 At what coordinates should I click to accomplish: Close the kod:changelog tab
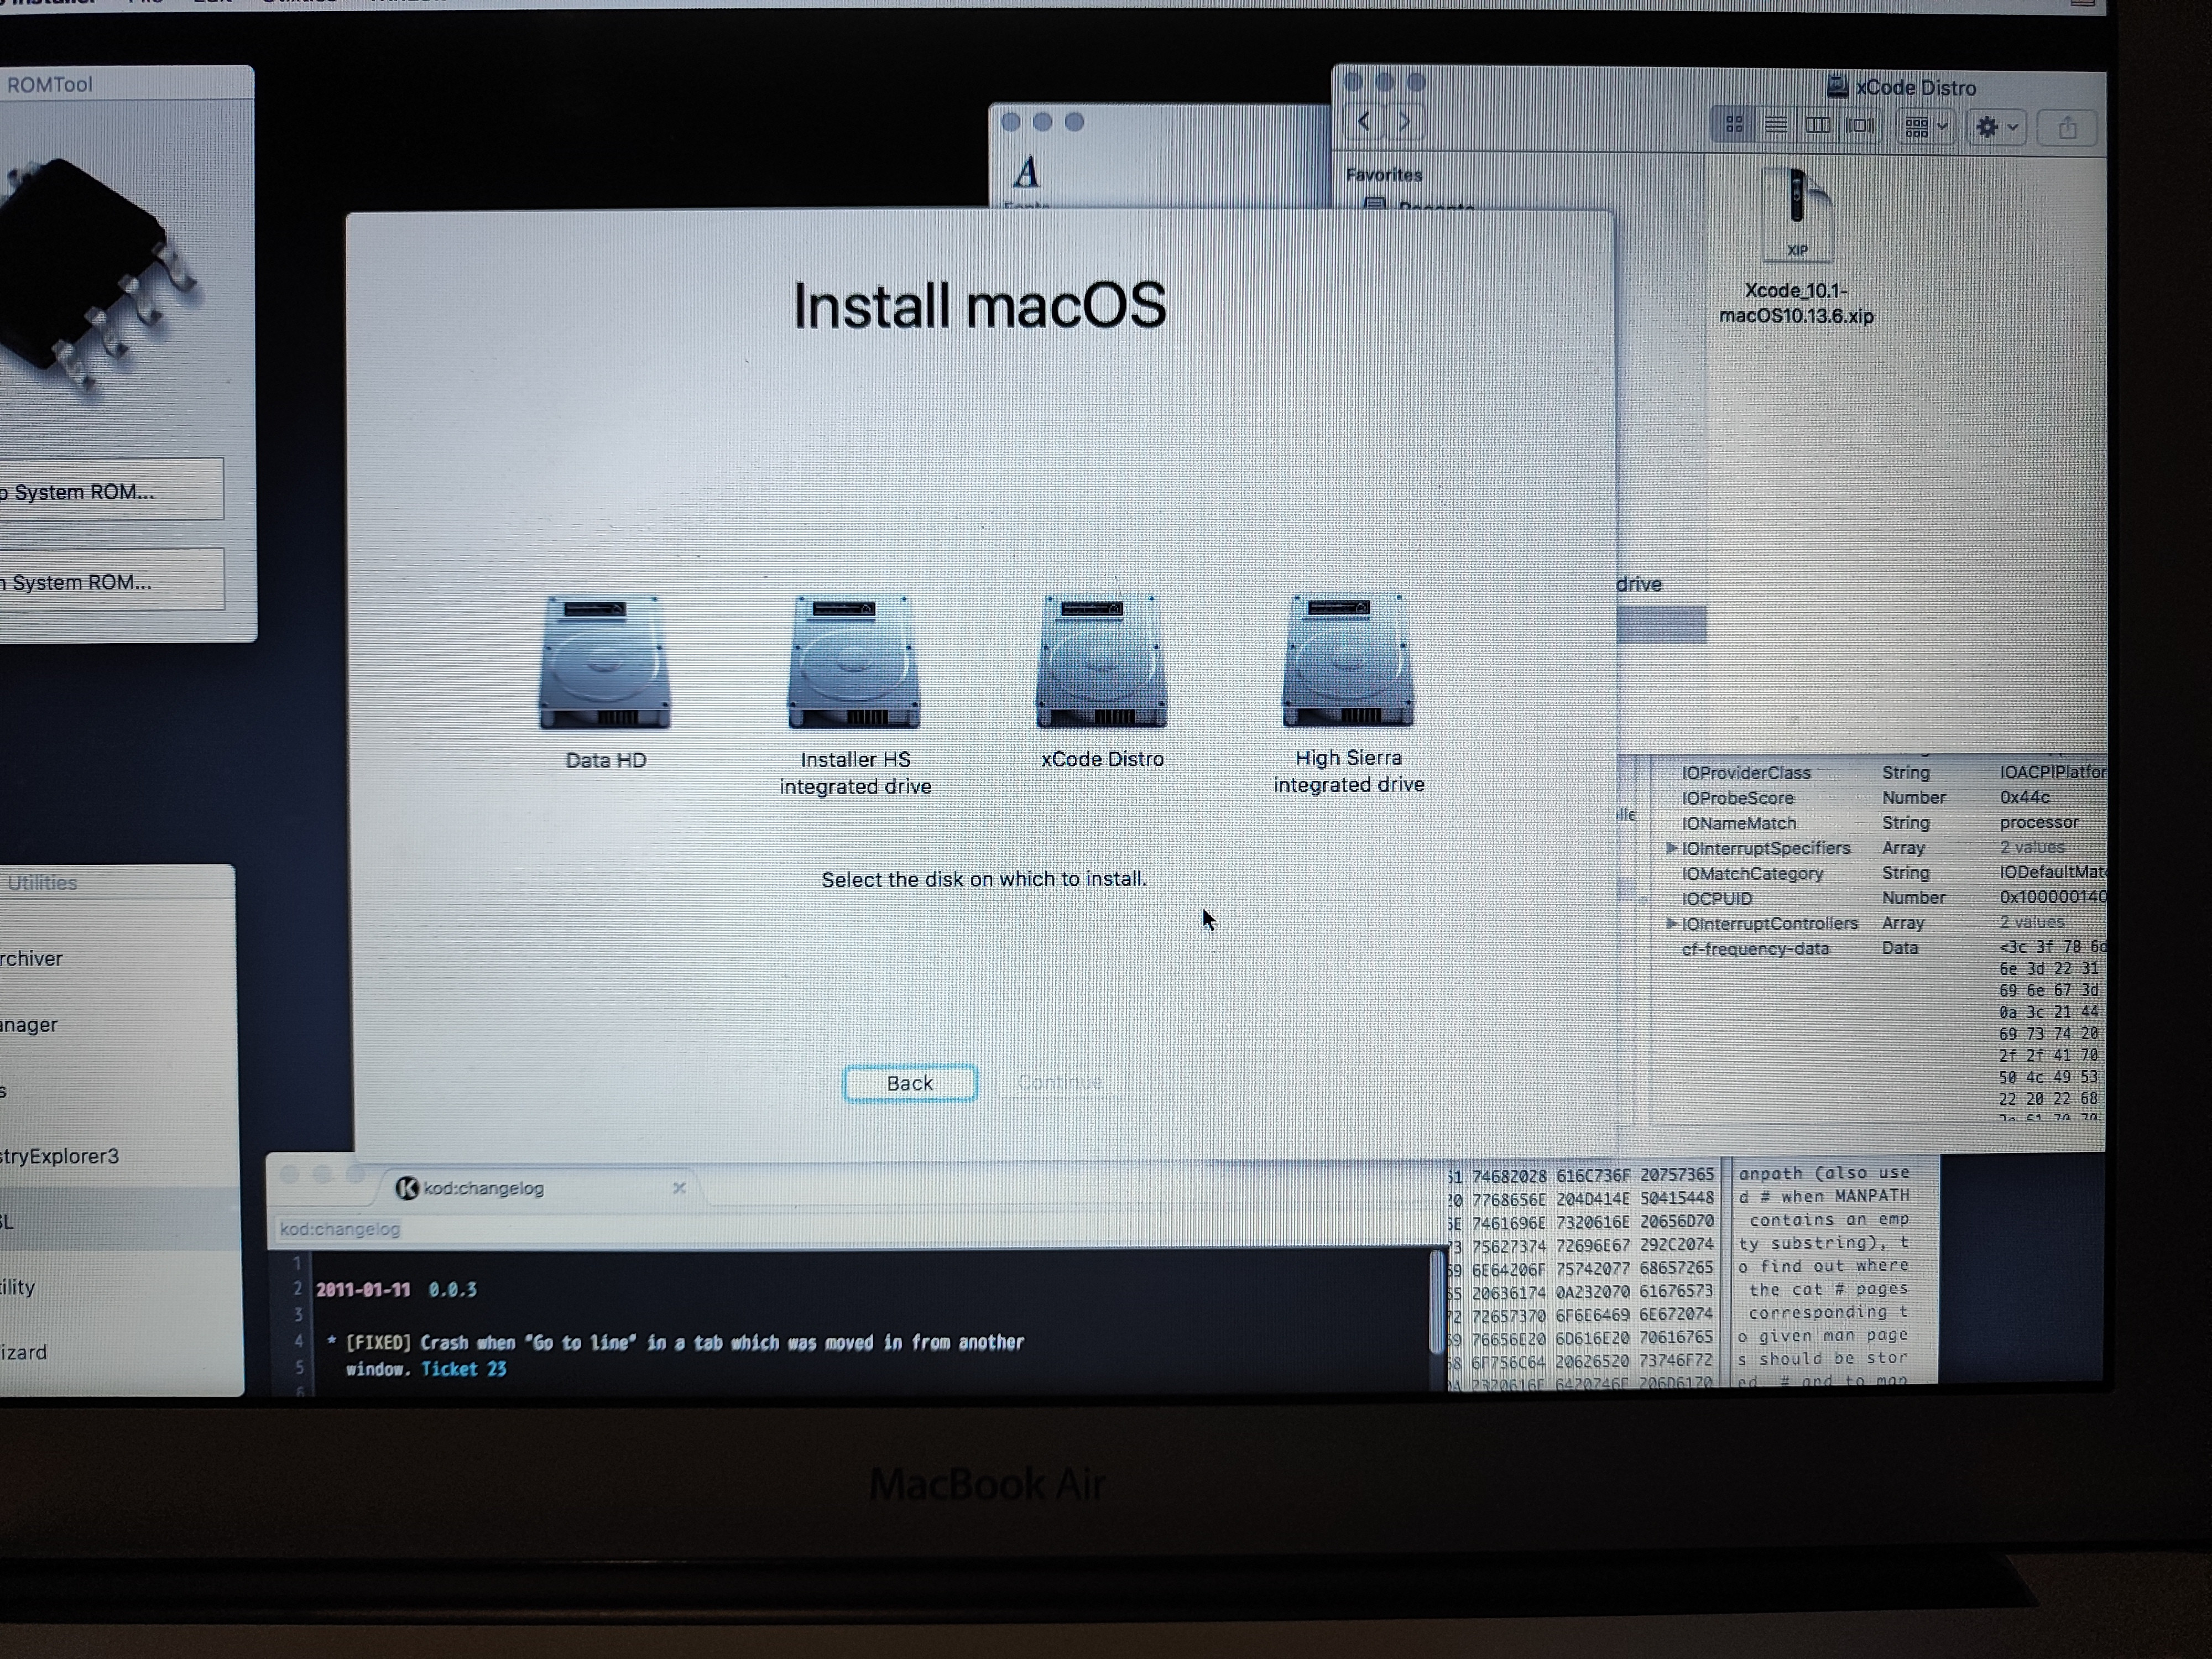tap(679, 1188)
